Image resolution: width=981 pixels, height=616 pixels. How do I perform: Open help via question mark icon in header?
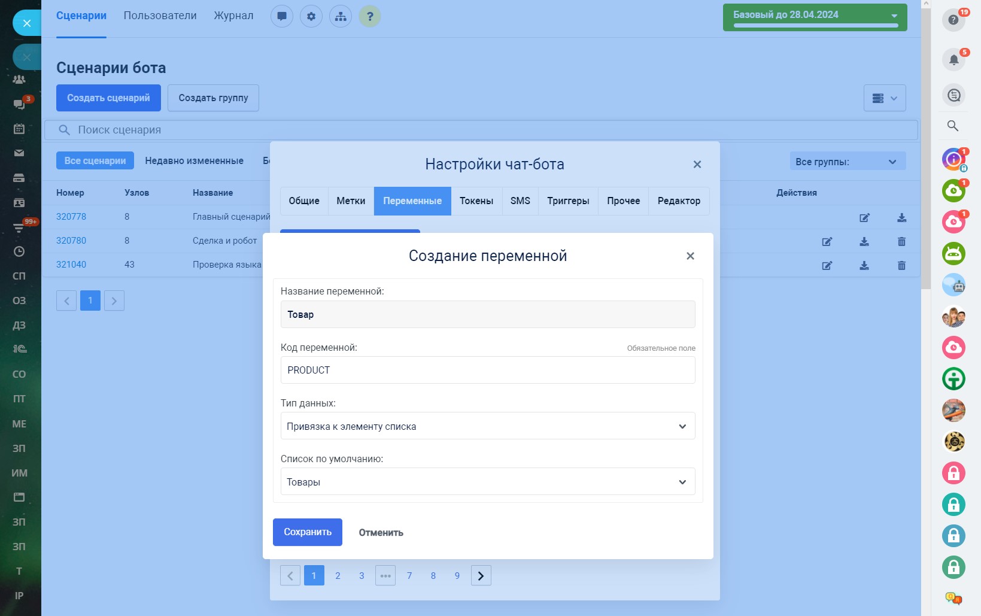point(370,17)
